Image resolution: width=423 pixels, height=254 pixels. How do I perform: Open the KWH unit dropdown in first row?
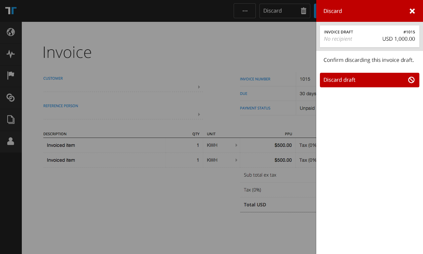tap(222, 145)
